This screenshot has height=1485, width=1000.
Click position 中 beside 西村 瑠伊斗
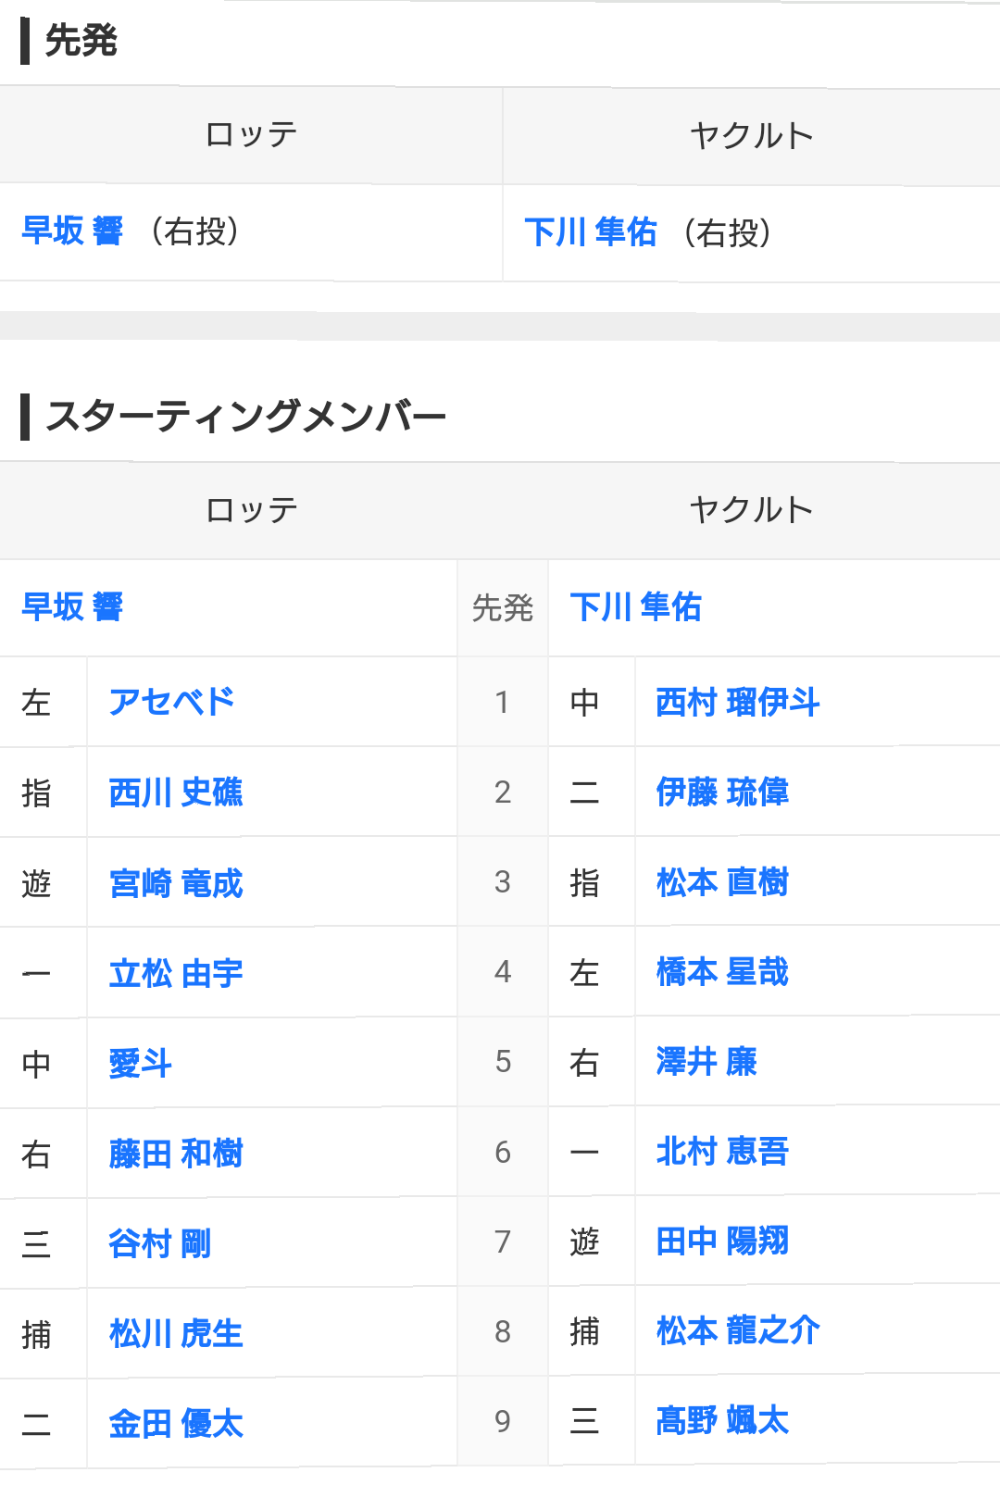(584, 703)
